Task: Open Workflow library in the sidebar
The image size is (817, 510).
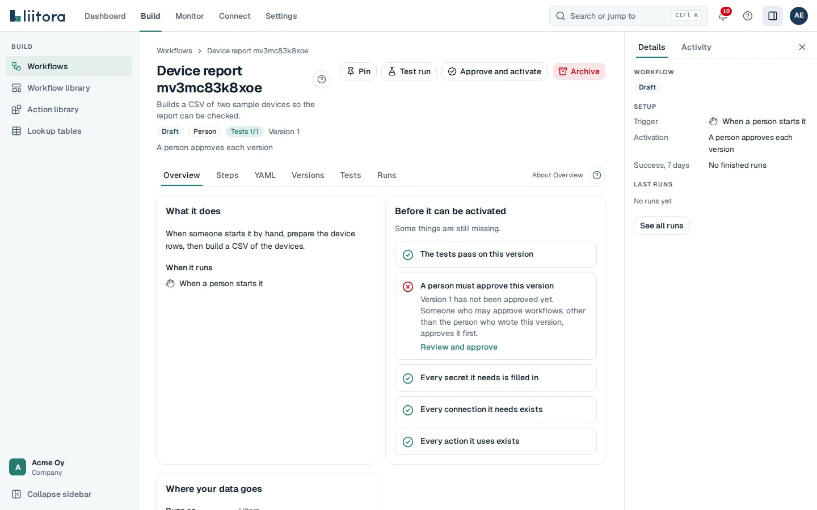Action: [69, 88]
